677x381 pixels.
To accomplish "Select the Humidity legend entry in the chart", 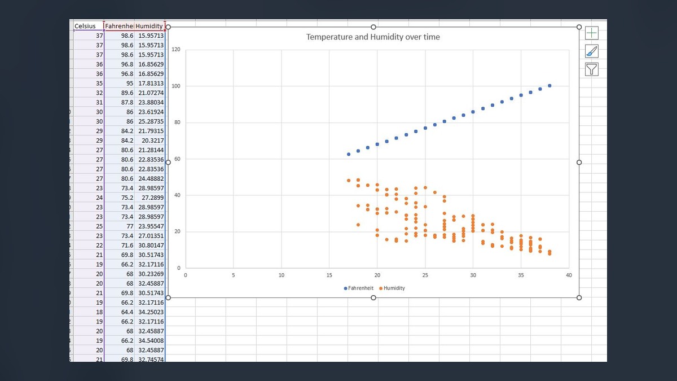I will tap(392, 288).
